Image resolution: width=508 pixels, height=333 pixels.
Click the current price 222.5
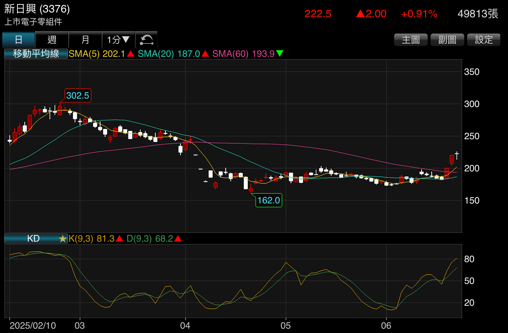(318, 14)
